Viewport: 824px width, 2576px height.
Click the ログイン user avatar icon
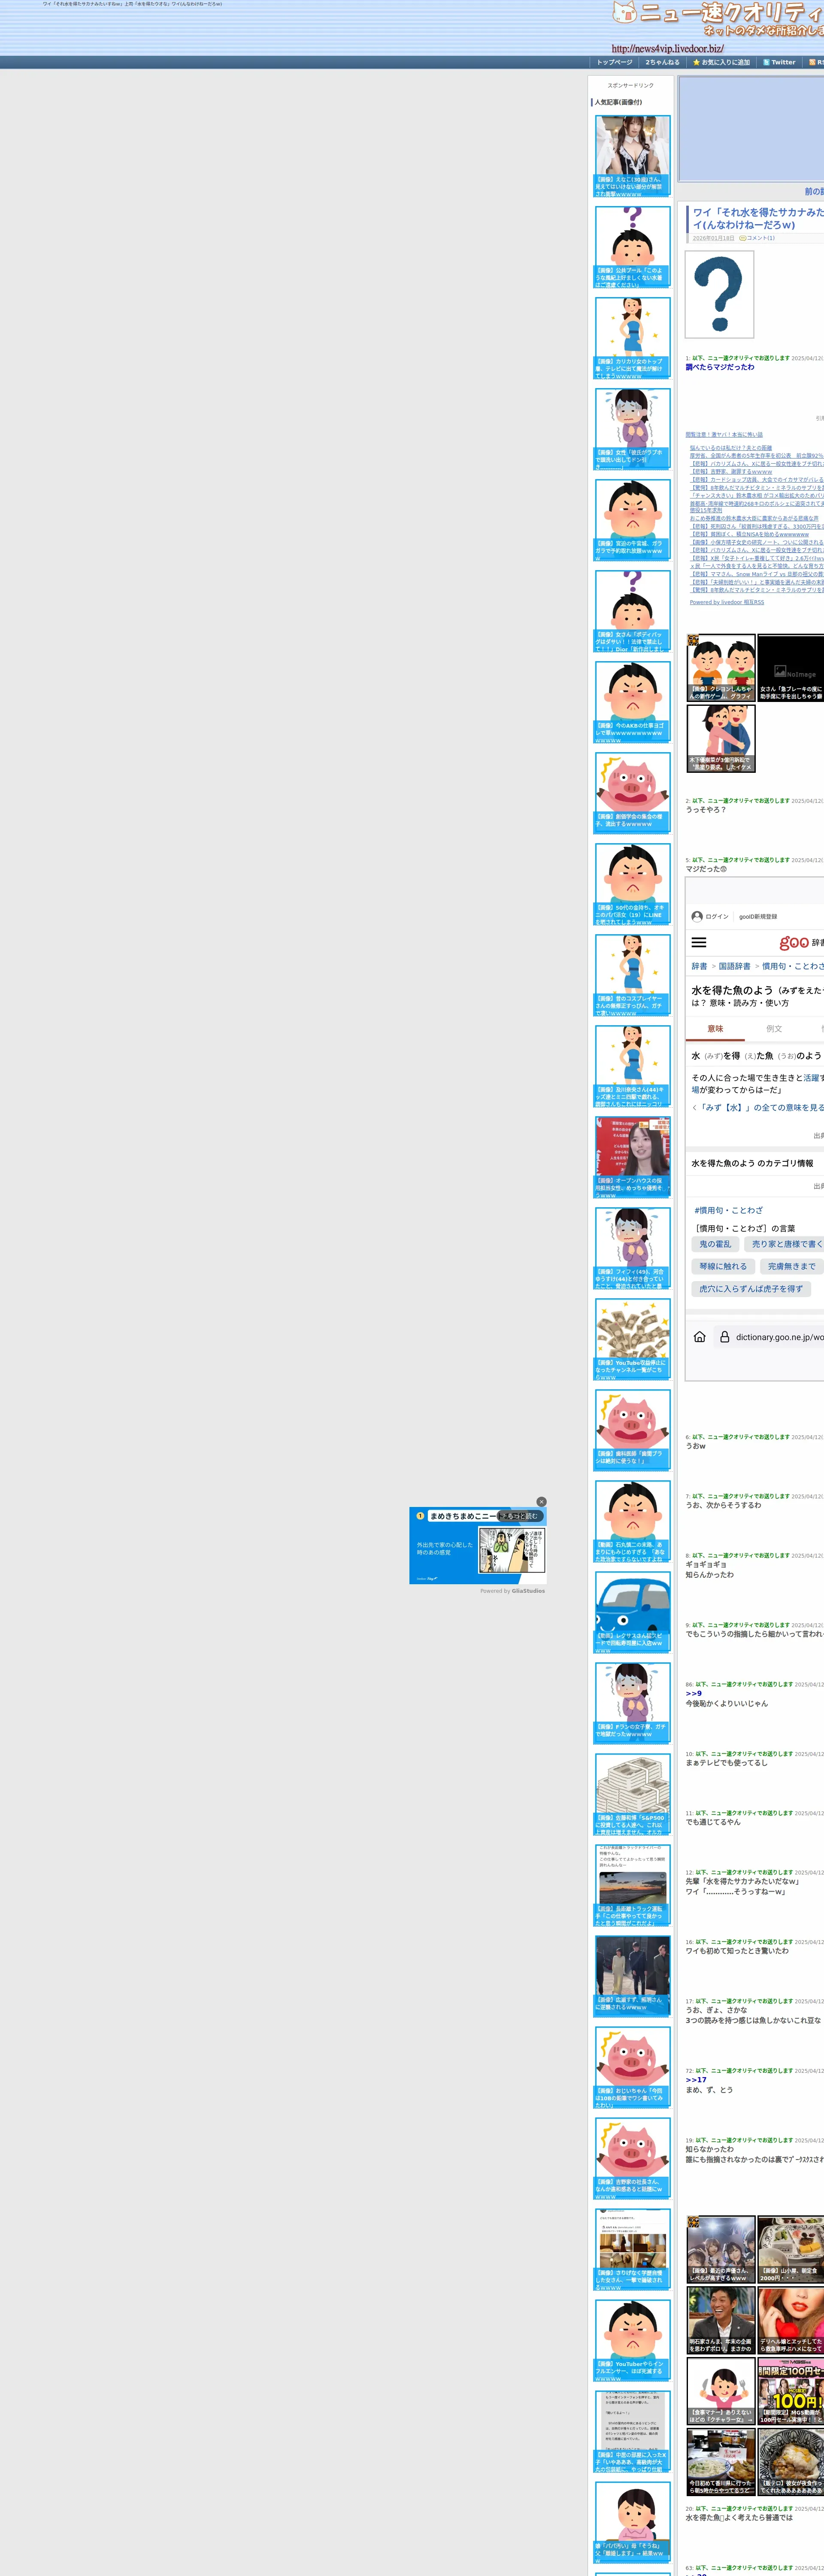(x=697, y=916)
